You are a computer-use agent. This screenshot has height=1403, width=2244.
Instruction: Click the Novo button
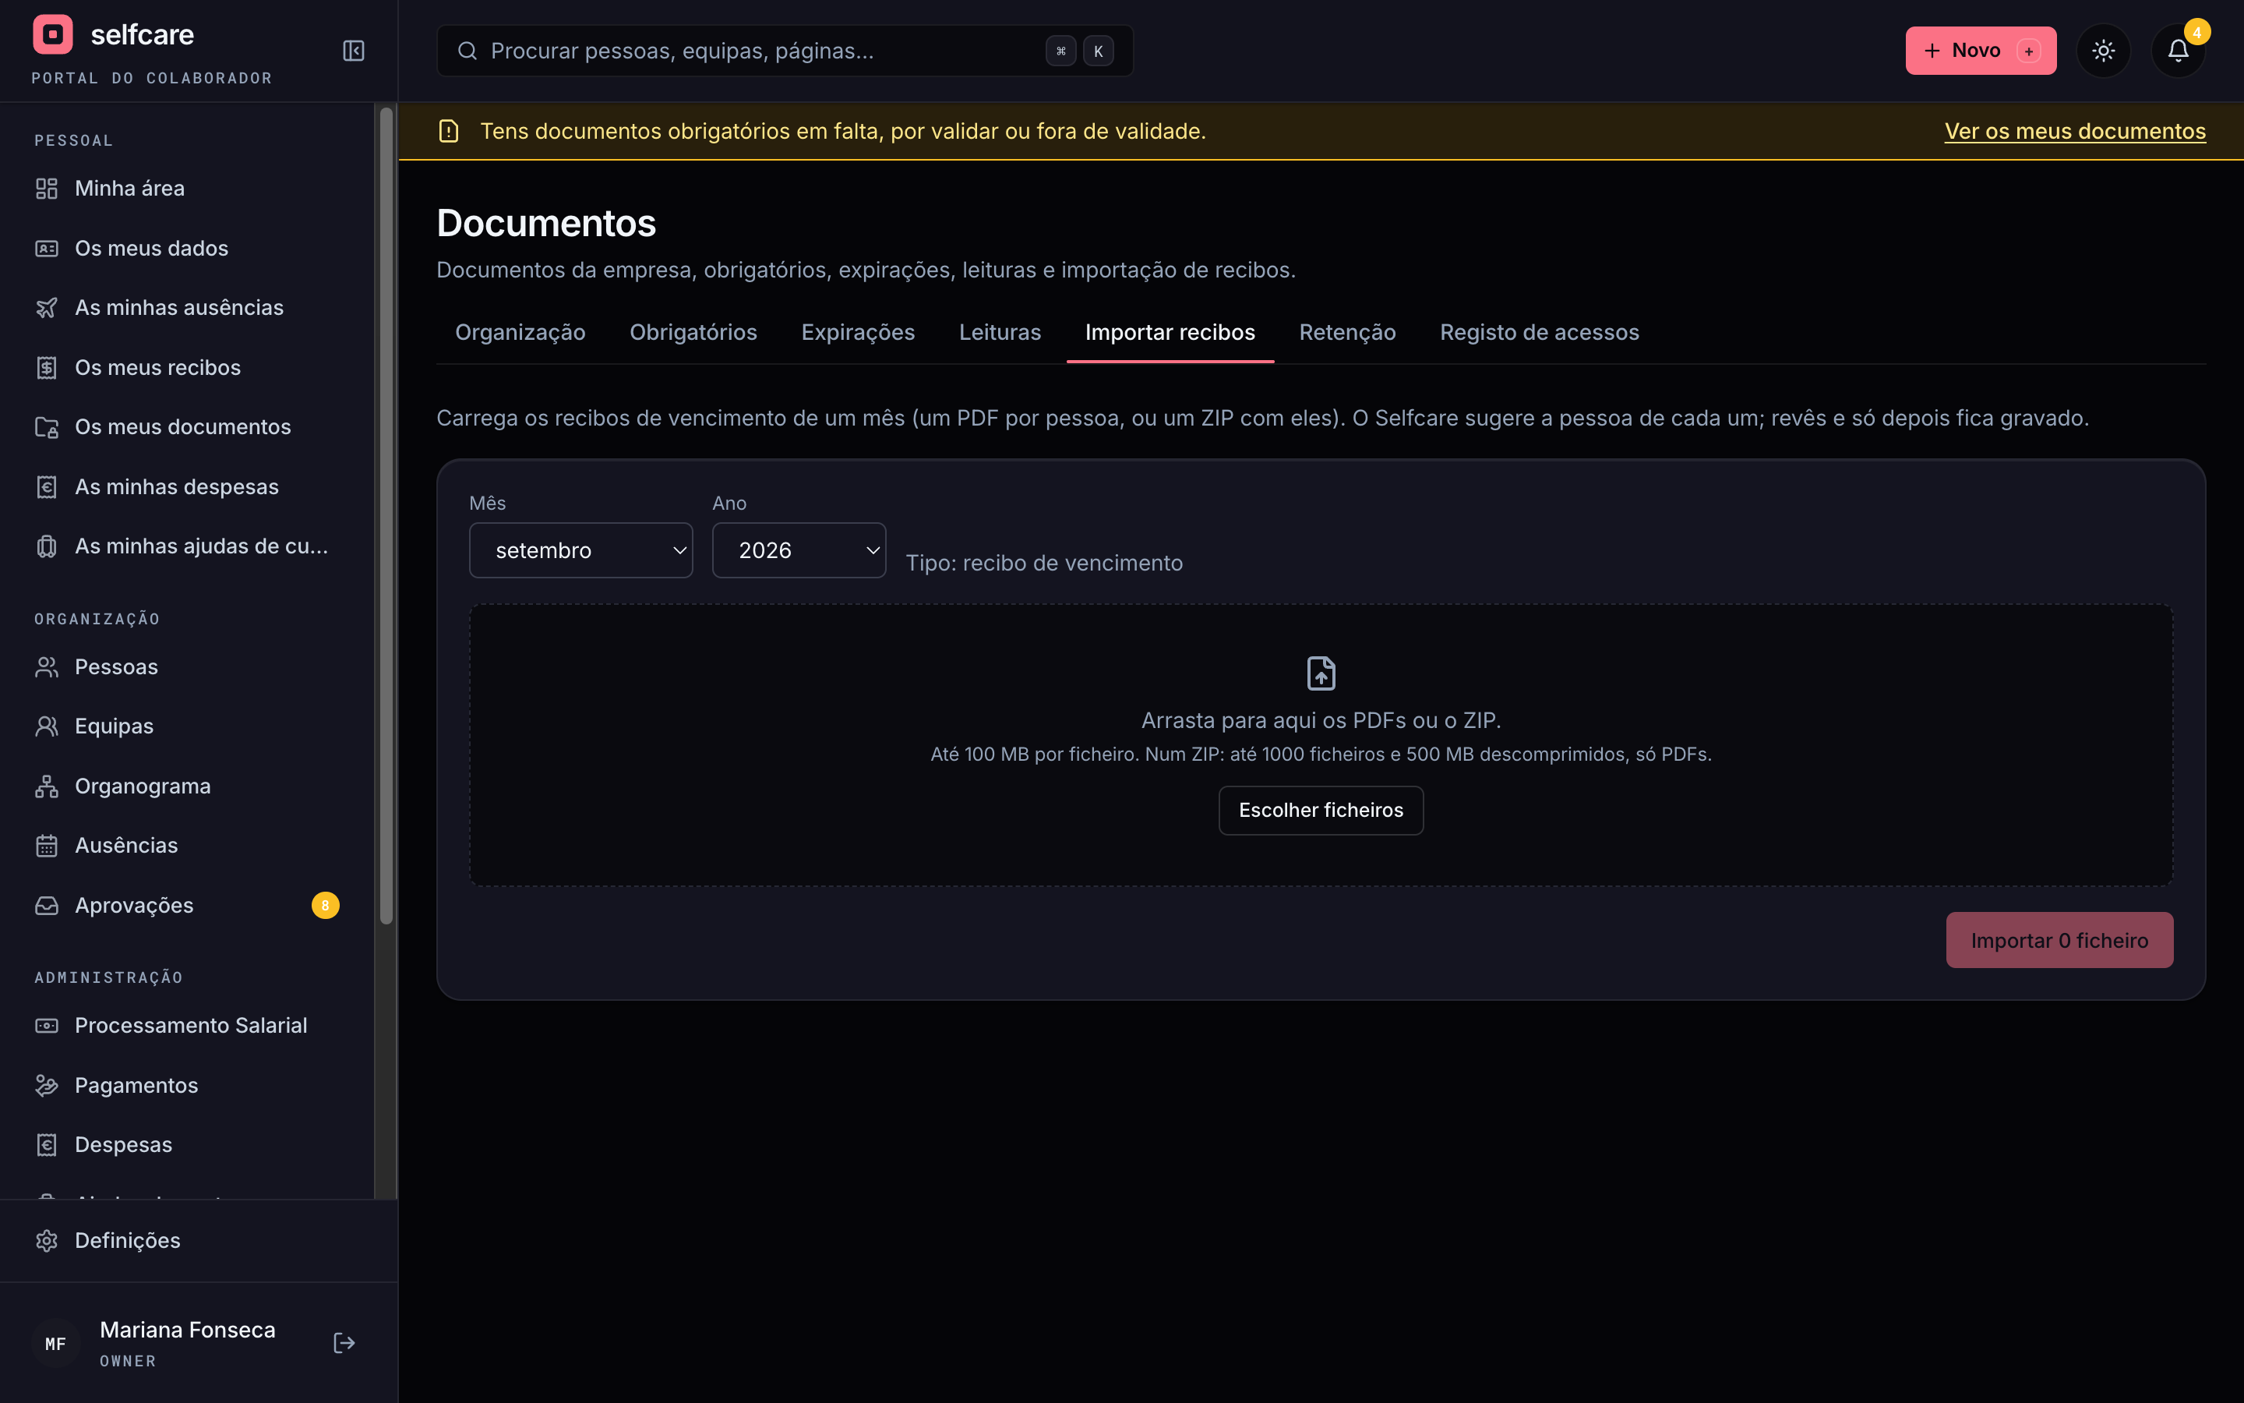click(1981, 50)
